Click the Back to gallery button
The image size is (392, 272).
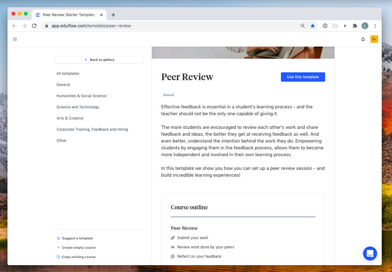click(x=99, y=60)
